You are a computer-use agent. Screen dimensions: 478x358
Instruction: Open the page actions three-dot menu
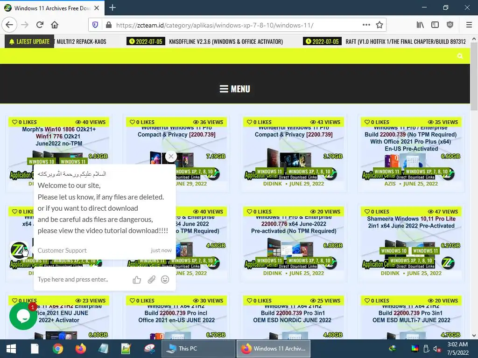tap(366, 25)
